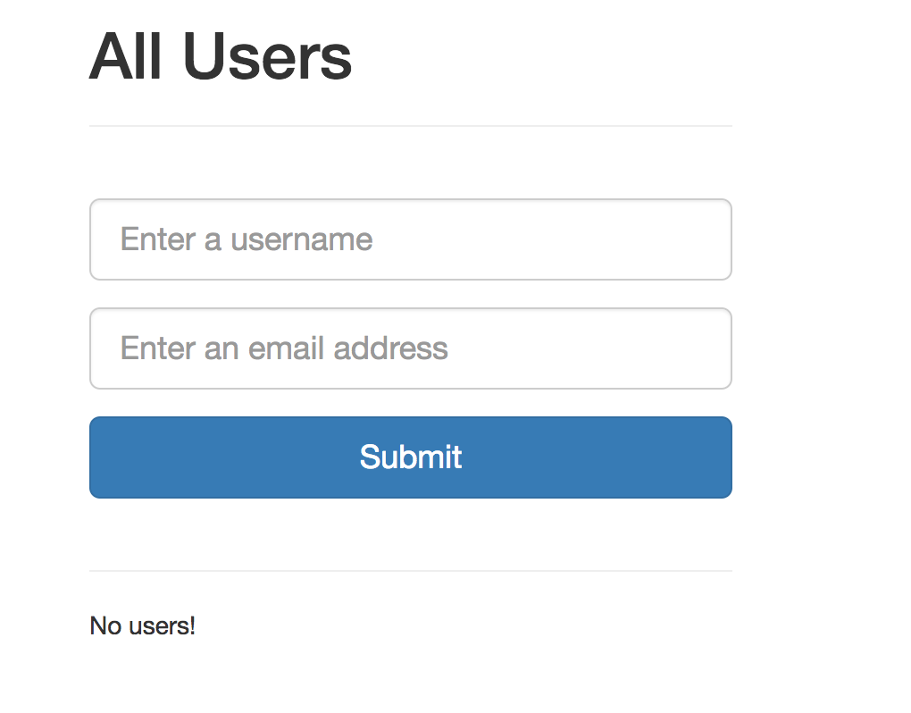Click the left edge of the Submit button
This screenshot has width=911, height=713.
(x=99, y=457)
